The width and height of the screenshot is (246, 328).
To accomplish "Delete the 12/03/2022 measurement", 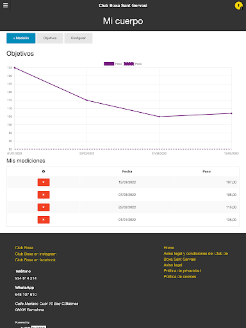I will [44, 183].
